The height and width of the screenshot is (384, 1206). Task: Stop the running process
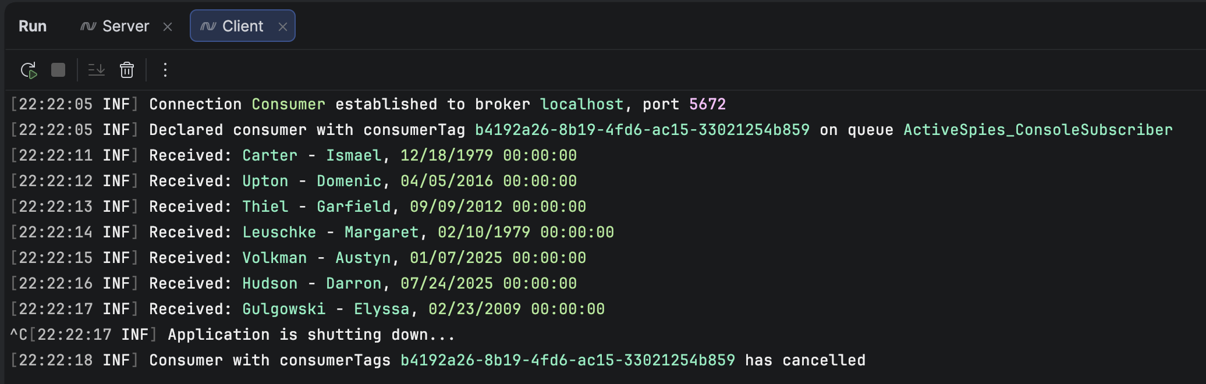(x=58, y=70)
